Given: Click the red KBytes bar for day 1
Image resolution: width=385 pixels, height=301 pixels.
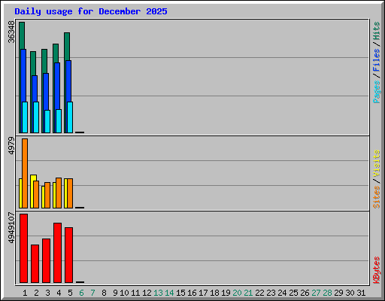Looking at the screenshot, I should [x=23, y=248].
